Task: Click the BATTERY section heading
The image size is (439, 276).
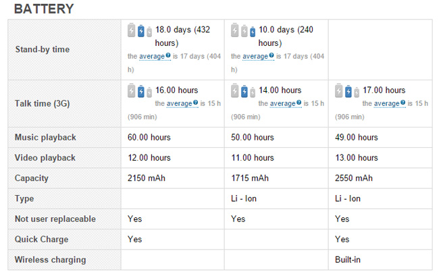Action: [x=44, y=9]
